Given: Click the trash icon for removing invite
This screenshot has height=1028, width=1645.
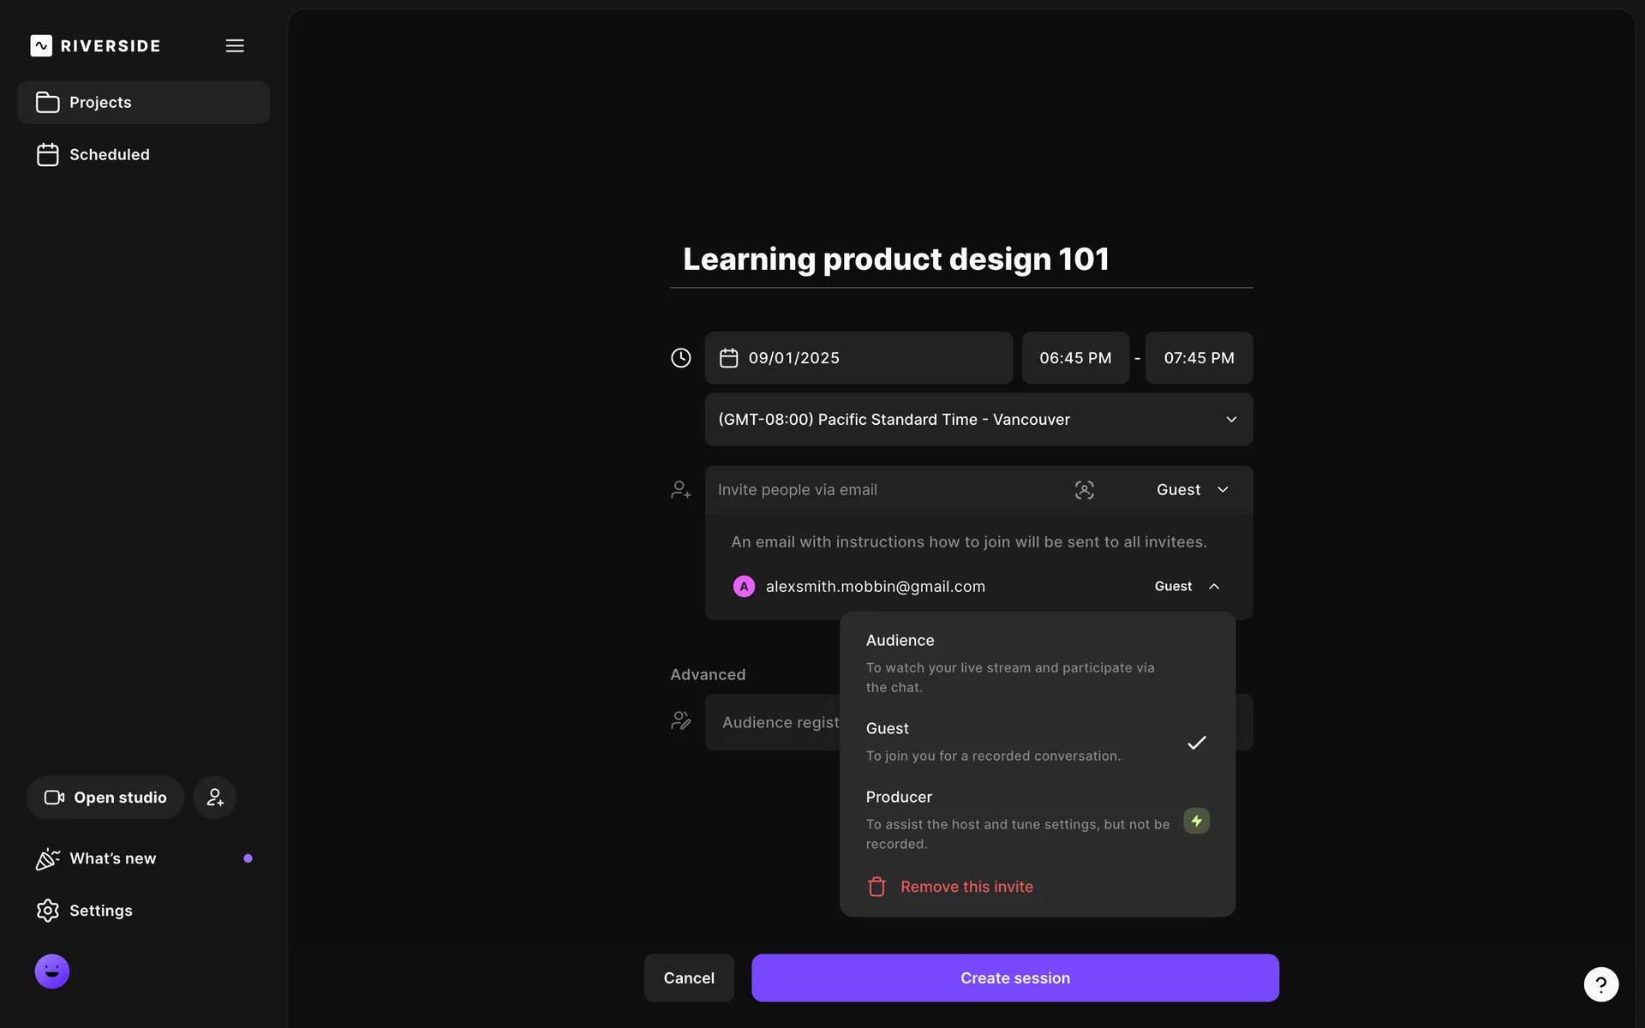Looking at the screenshot, I should tap(876, 887).
